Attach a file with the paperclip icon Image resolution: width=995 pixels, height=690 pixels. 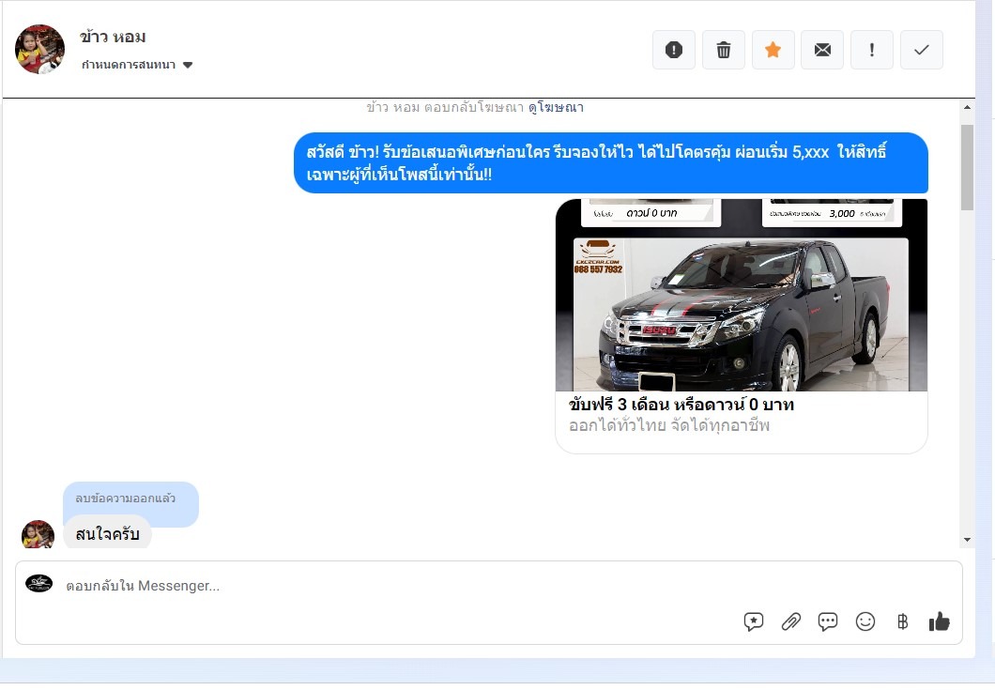click(790, 621)
